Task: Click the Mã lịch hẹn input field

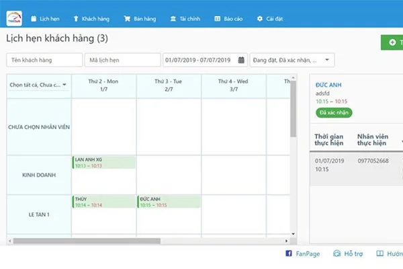Action: click(x=122, y=60)
